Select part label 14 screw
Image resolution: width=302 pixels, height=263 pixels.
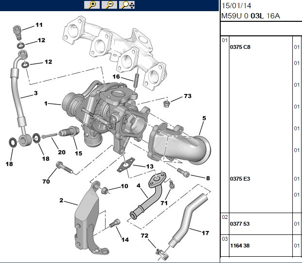point(125,239)
